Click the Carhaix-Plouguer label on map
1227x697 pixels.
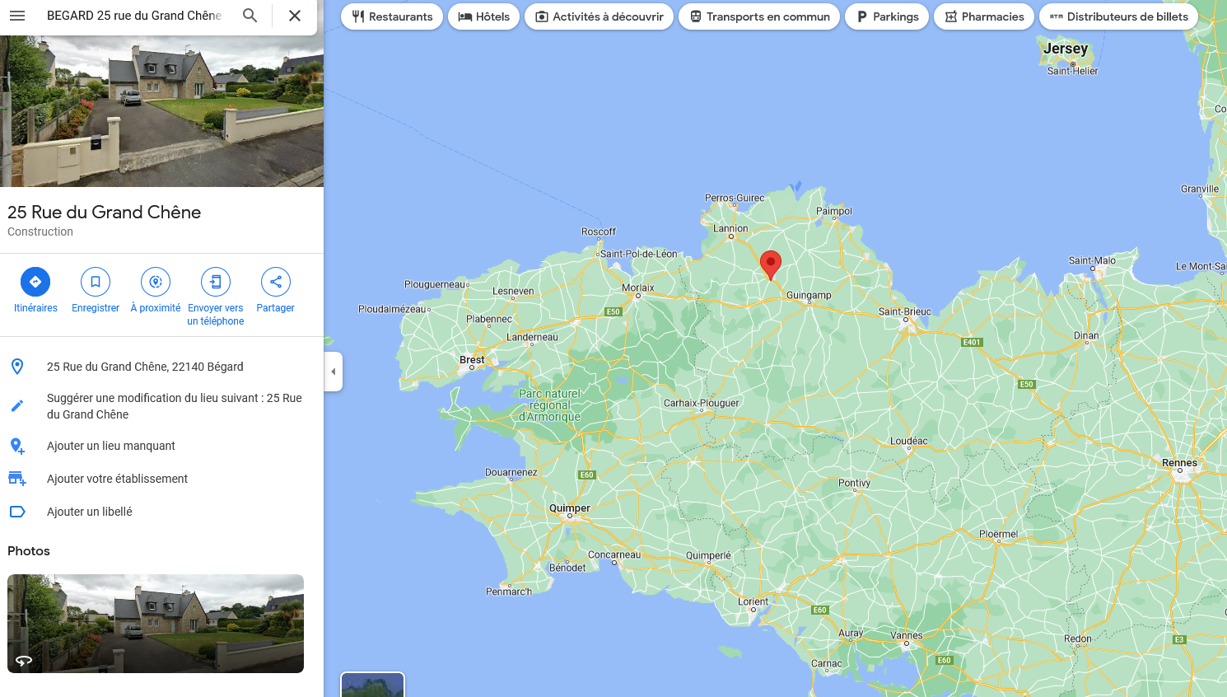(702, 403)
